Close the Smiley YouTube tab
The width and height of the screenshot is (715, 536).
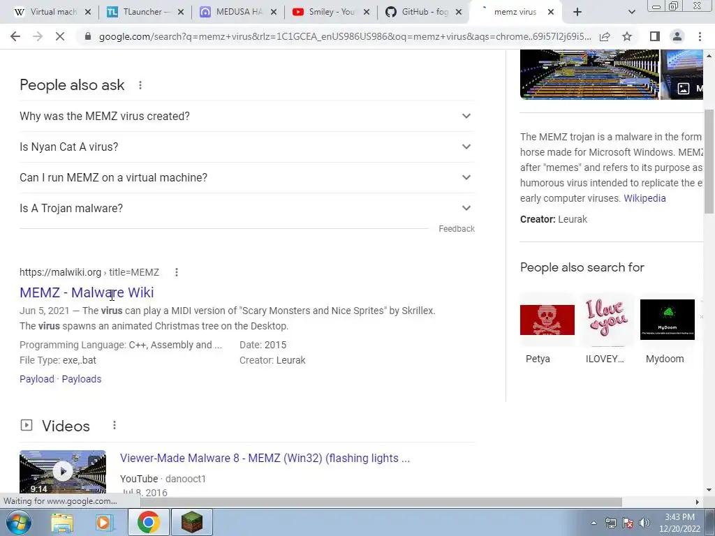(x=366, y=12)
